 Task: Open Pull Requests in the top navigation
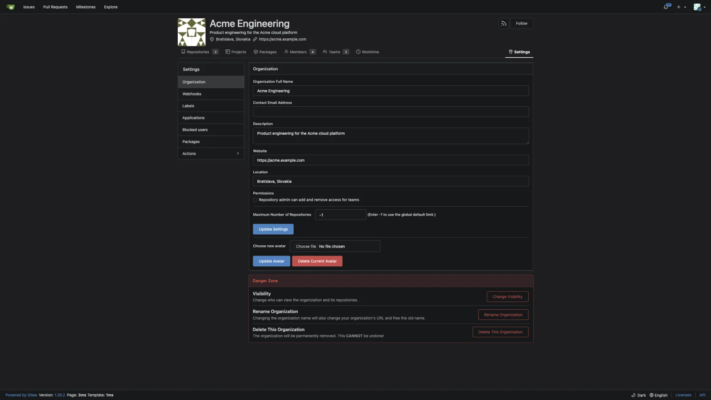point(56,7)
